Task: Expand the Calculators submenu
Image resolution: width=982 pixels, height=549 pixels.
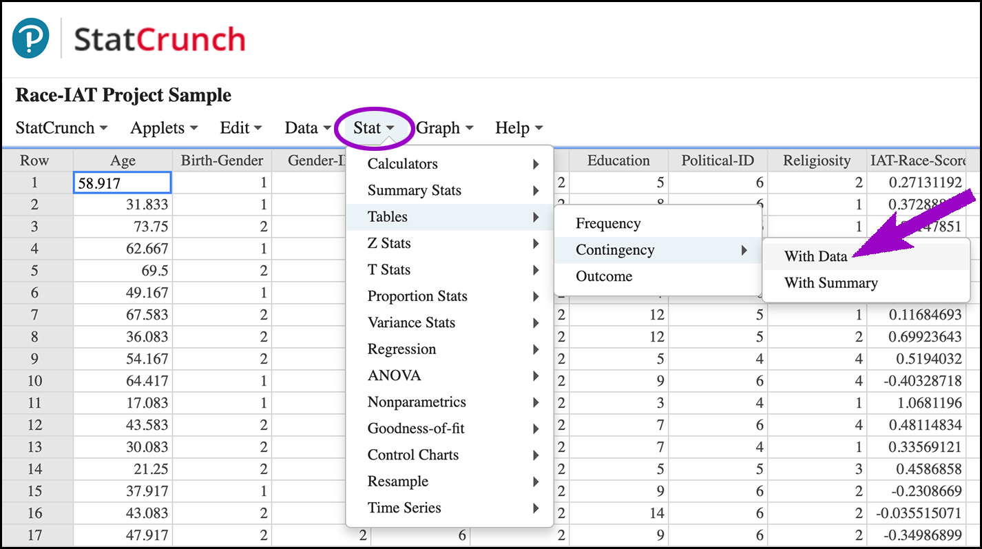Action: click(x=450, y=164)
